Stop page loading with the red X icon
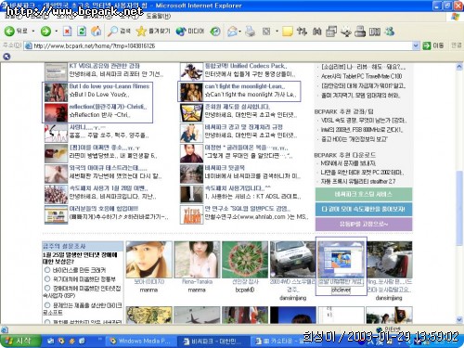Screen dimensions: 464x348 coord(67,31)
